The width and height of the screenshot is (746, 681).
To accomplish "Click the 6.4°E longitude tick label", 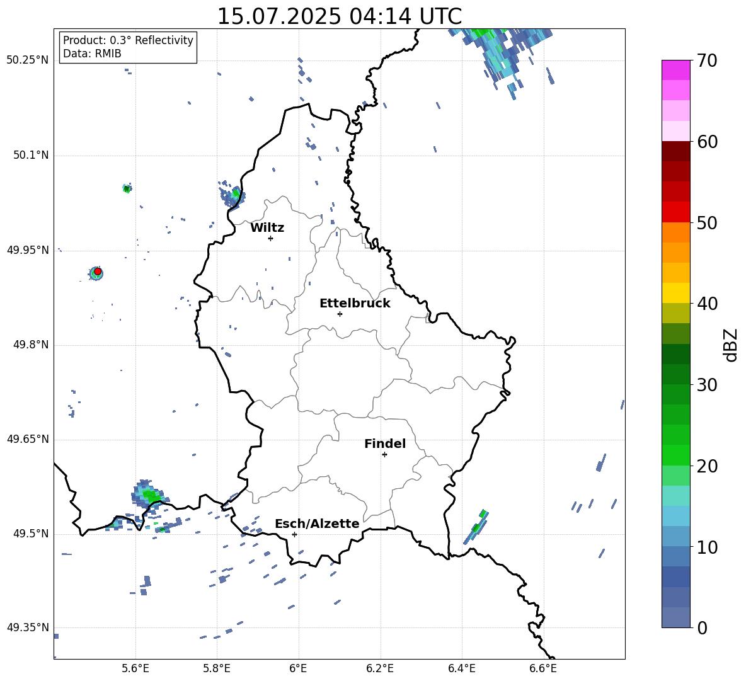I will [x=461, y=668].
